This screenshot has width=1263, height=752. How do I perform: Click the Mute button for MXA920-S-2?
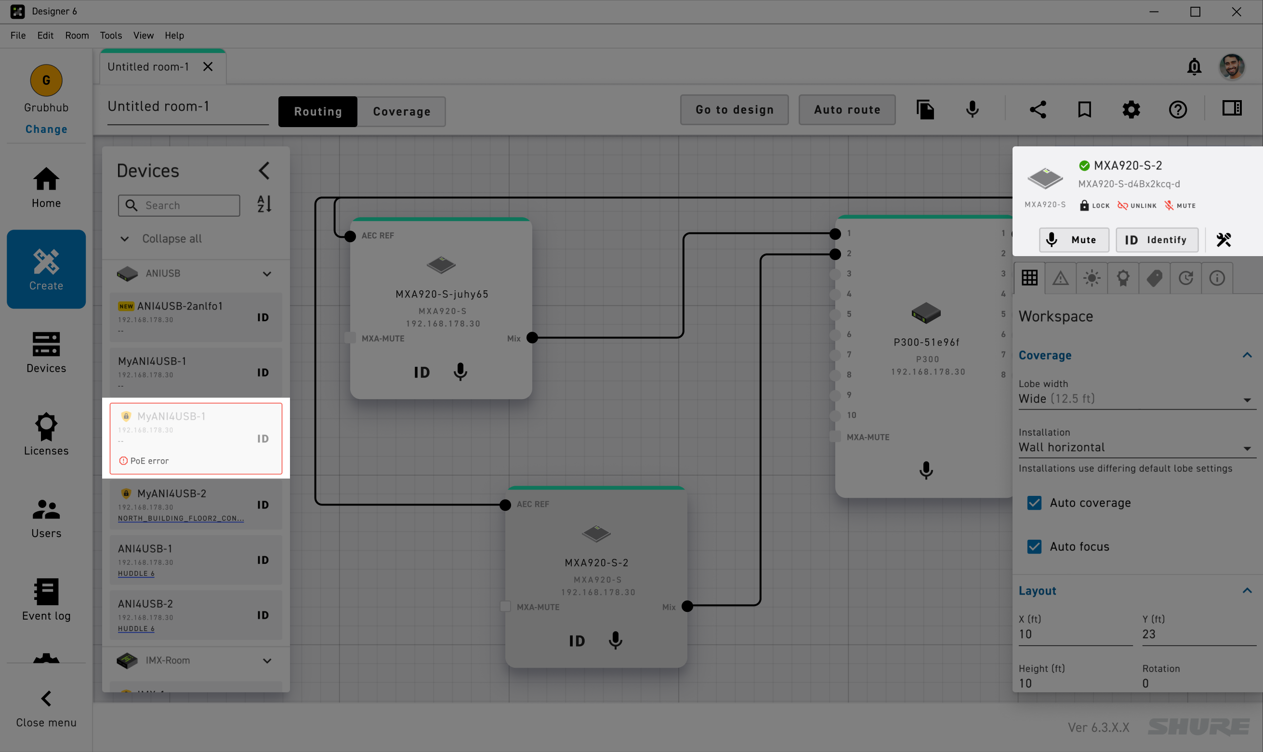pos(1074,240)
